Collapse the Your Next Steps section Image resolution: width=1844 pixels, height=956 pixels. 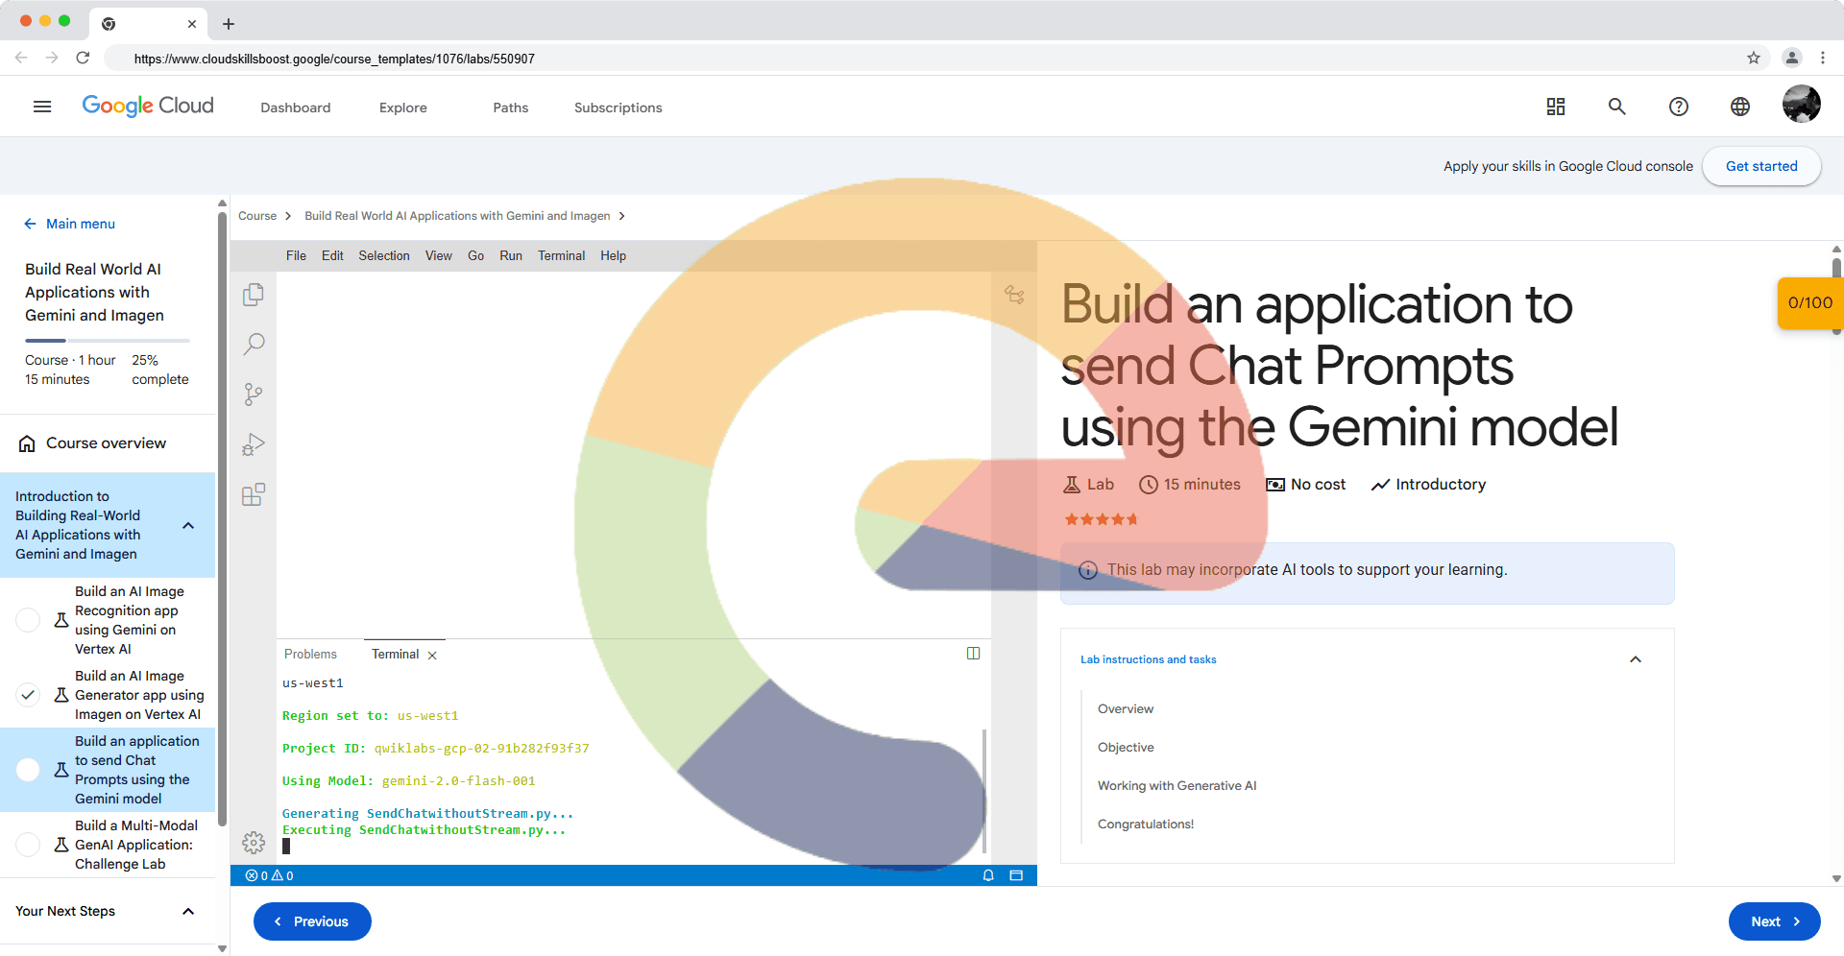coord(188,911)
